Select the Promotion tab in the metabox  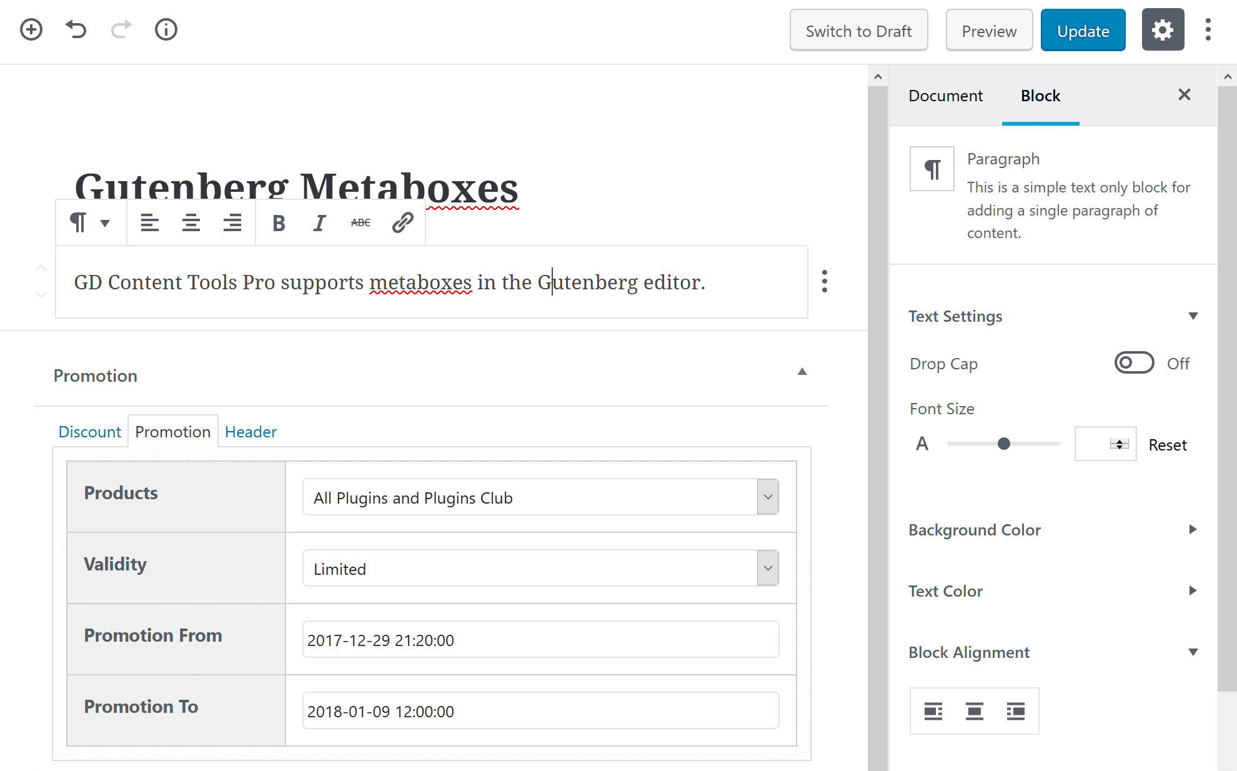173,432
